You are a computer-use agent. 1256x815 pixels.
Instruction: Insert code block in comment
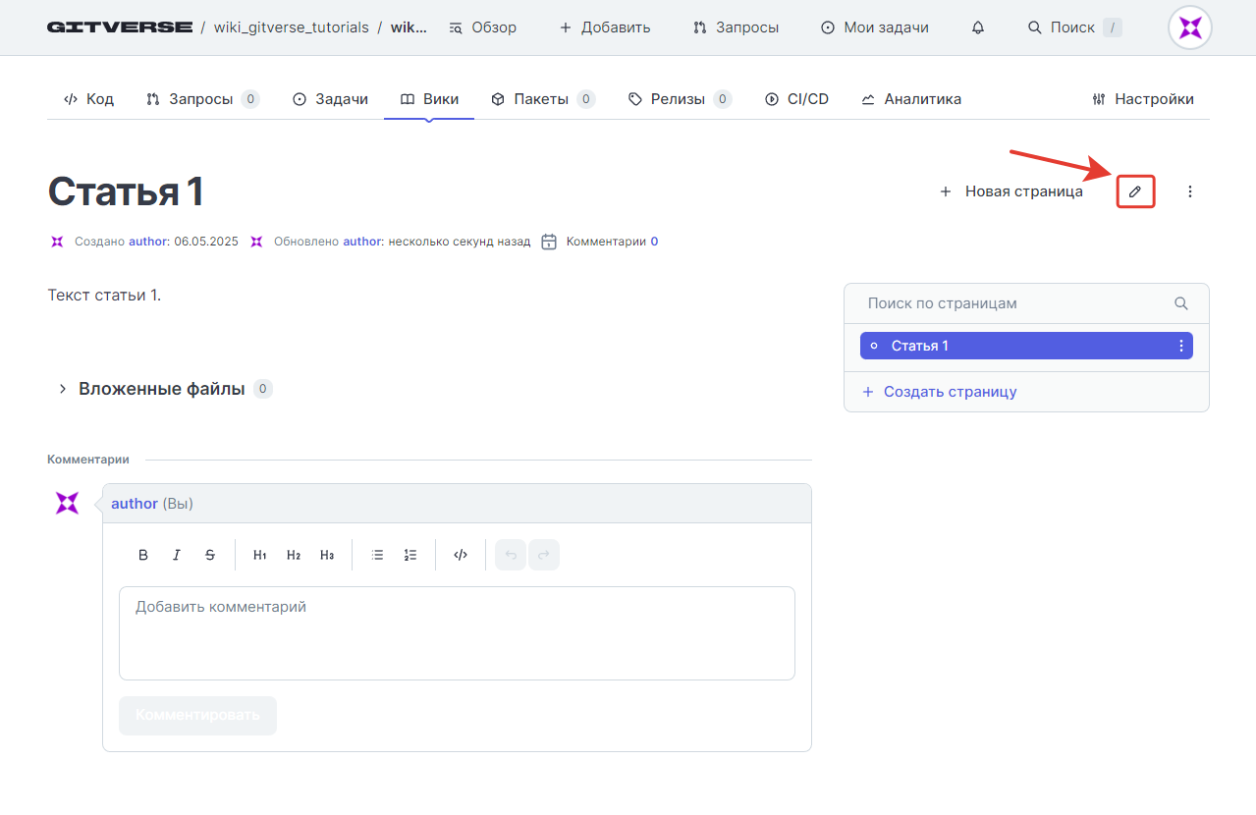[461, 555]
